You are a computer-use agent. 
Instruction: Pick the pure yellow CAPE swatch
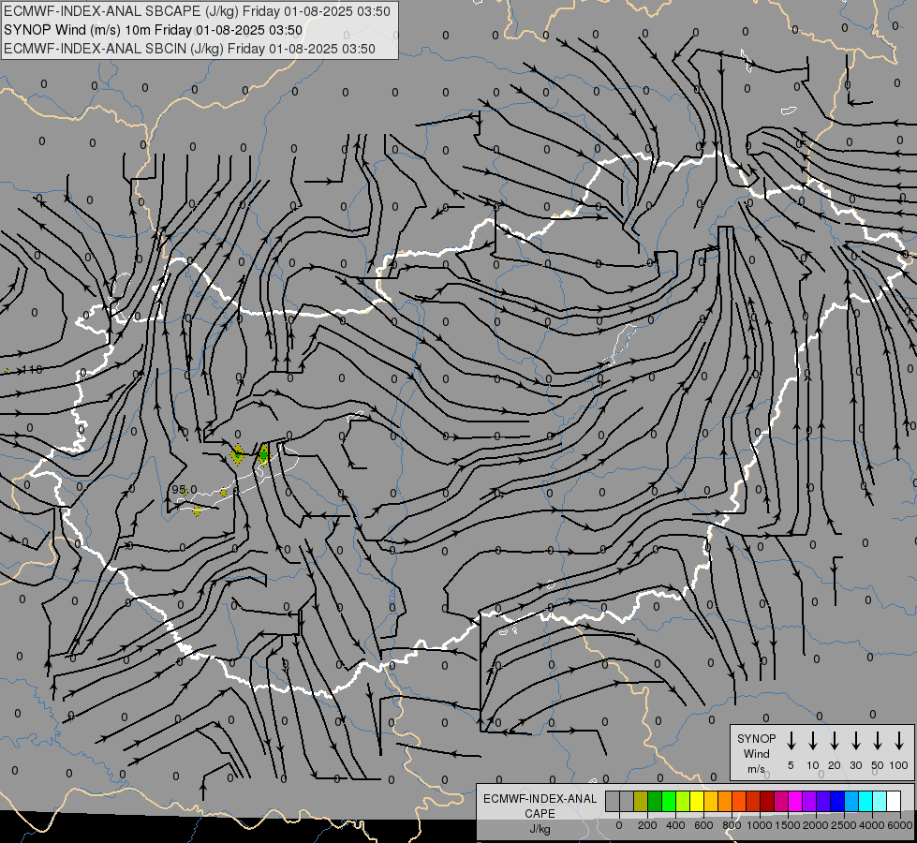tap(697, 801)
